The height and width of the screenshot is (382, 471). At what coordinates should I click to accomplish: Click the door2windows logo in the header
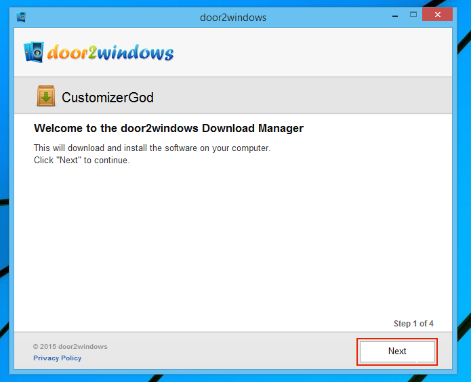click(x=98, y=52)
